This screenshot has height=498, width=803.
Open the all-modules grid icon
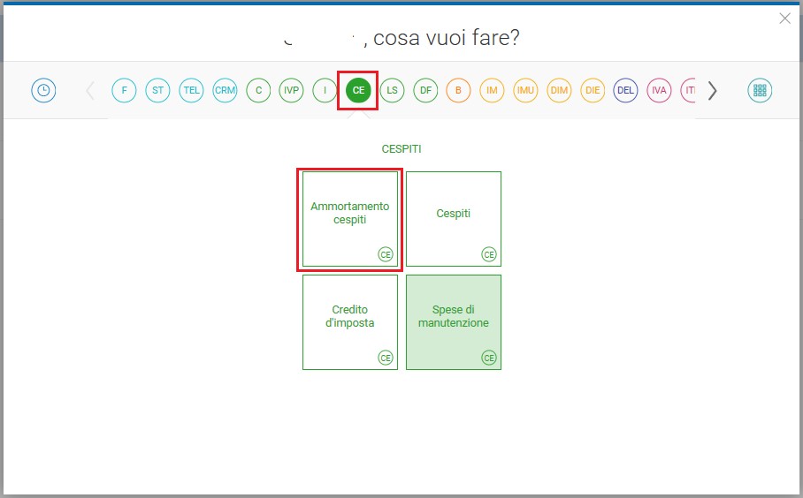pos(760,90)
